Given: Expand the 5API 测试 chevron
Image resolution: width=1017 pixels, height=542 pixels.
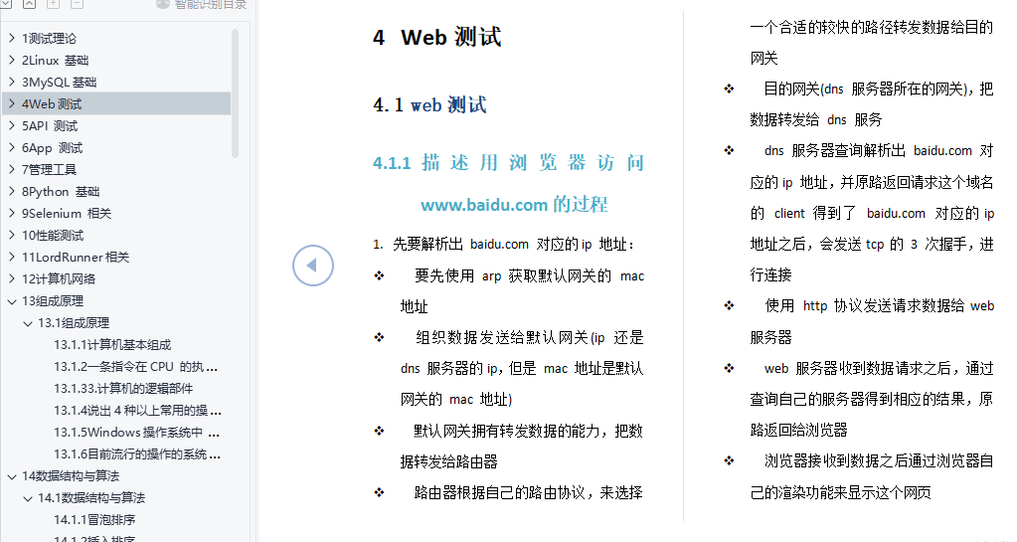Looking at the screenshot, I should click(x=12, y=126).
